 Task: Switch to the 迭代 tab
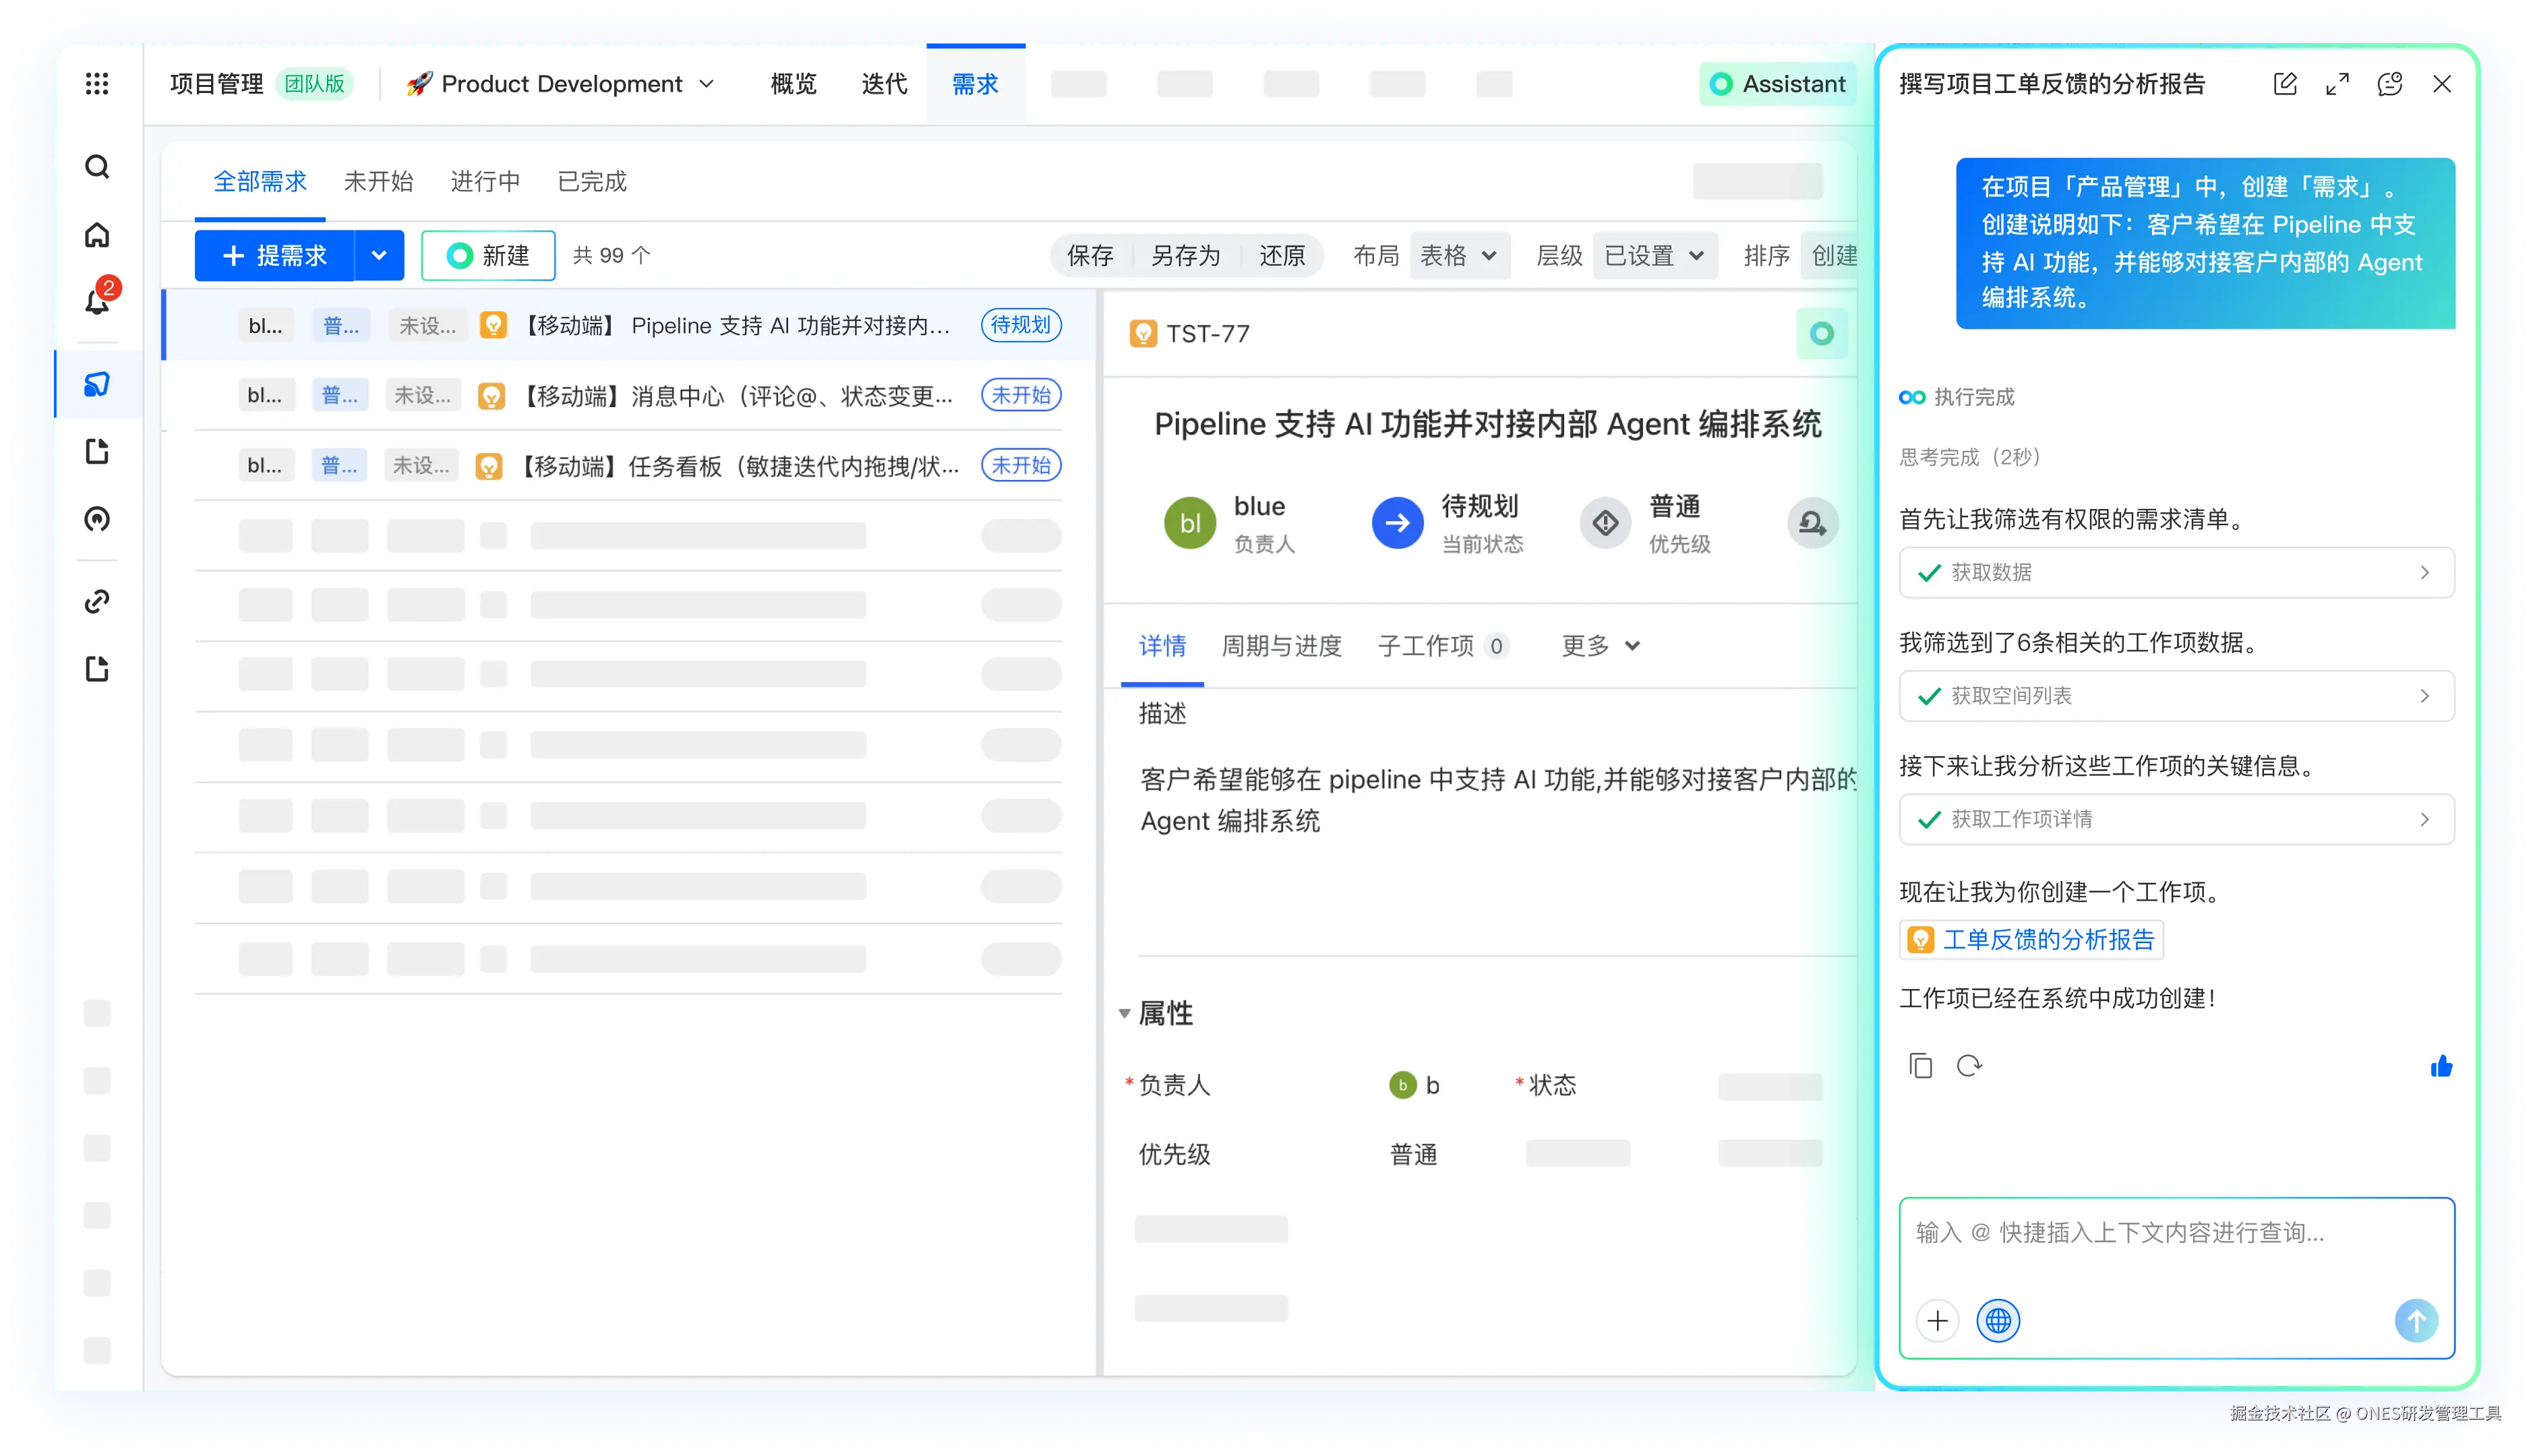tap(884, 84)
